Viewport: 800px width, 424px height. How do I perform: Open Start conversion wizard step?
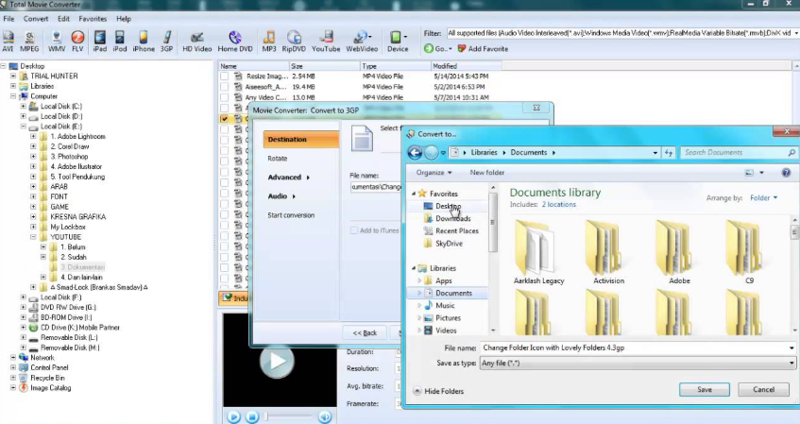click(x=291, y=215)
